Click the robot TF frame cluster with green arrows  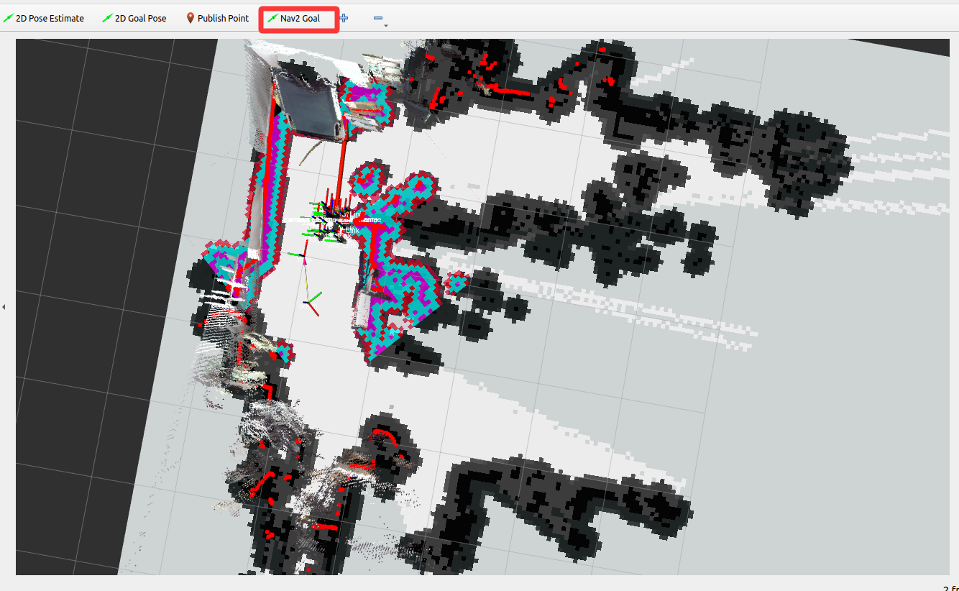click(x=332, y=221)
